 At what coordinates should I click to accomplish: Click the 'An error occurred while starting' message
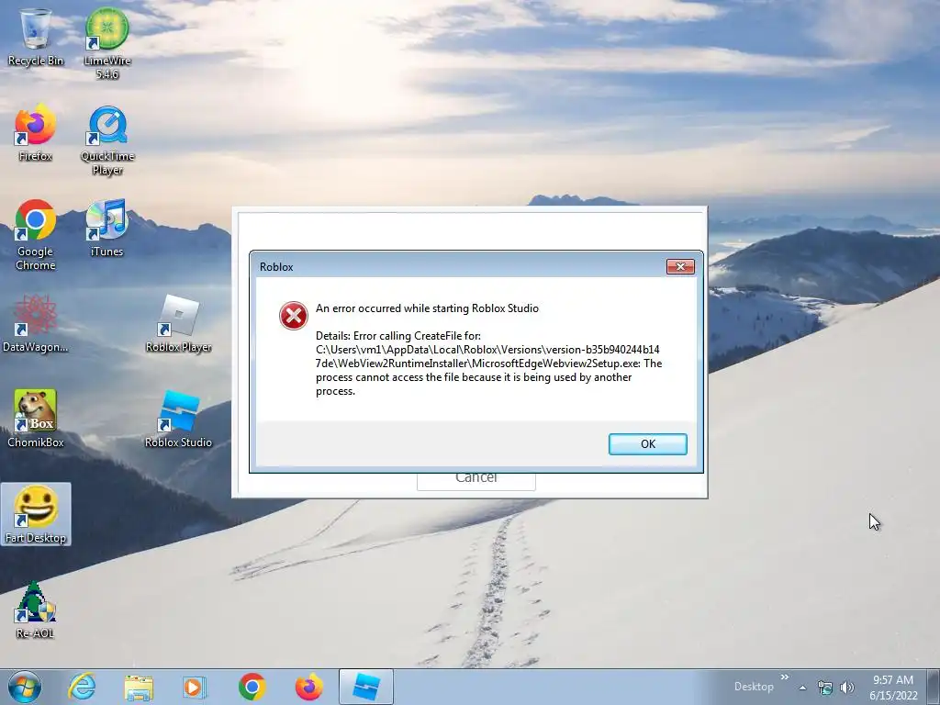(x=428, y=308)
